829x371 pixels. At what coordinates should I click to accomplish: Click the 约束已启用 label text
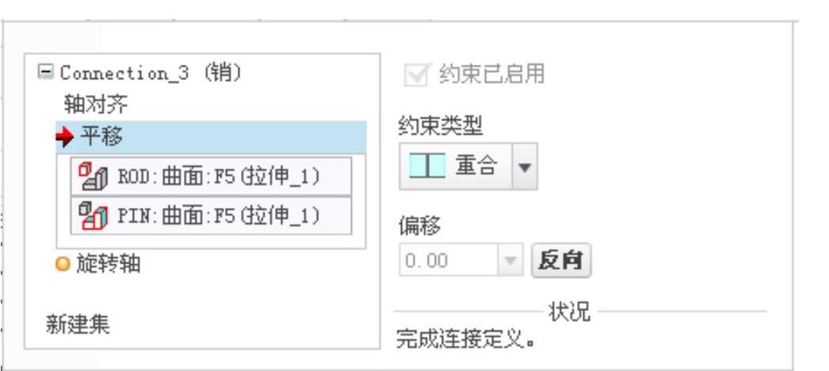(x=491, y=74)
